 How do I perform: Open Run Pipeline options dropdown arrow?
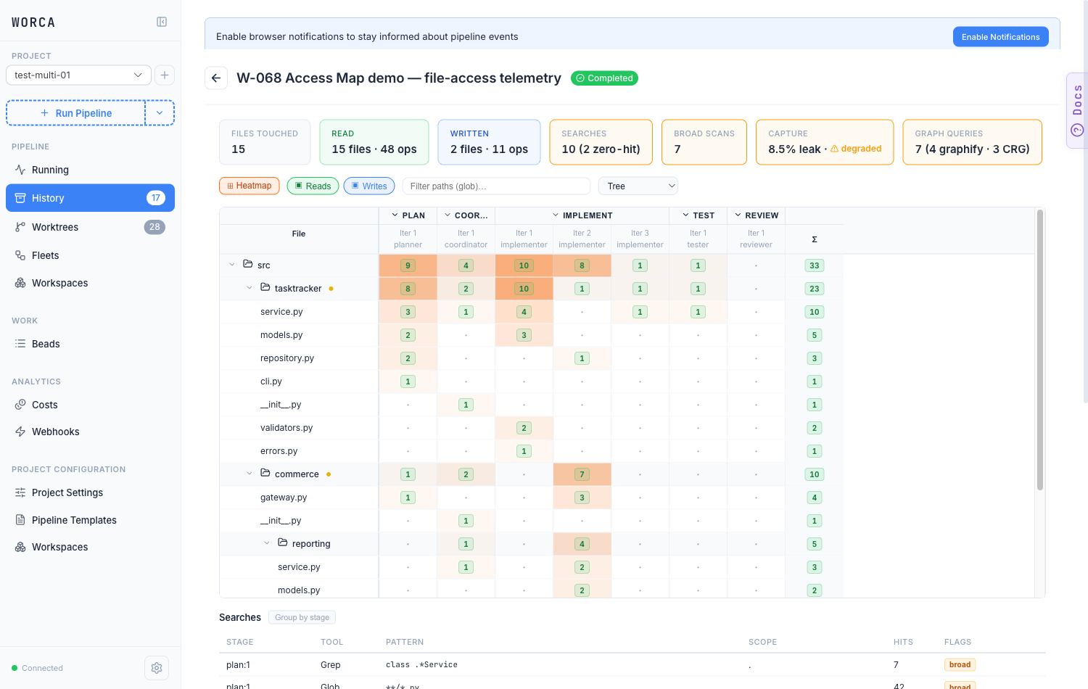160,113
